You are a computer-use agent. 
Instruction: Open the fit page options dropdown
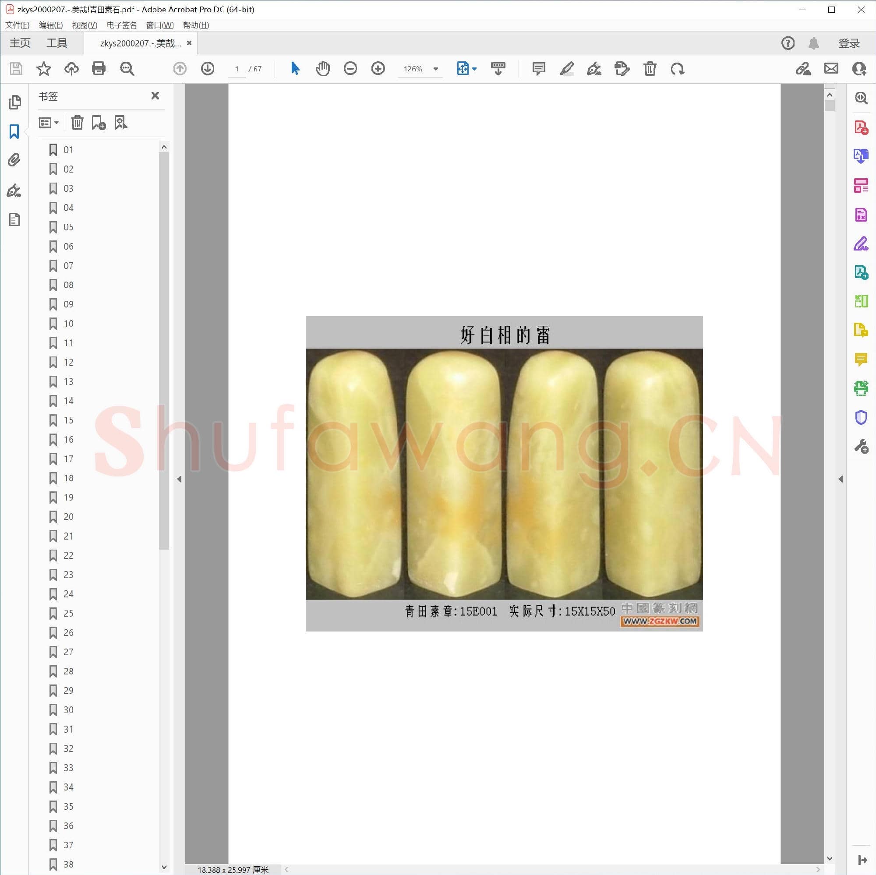click(x=474, y=69)
